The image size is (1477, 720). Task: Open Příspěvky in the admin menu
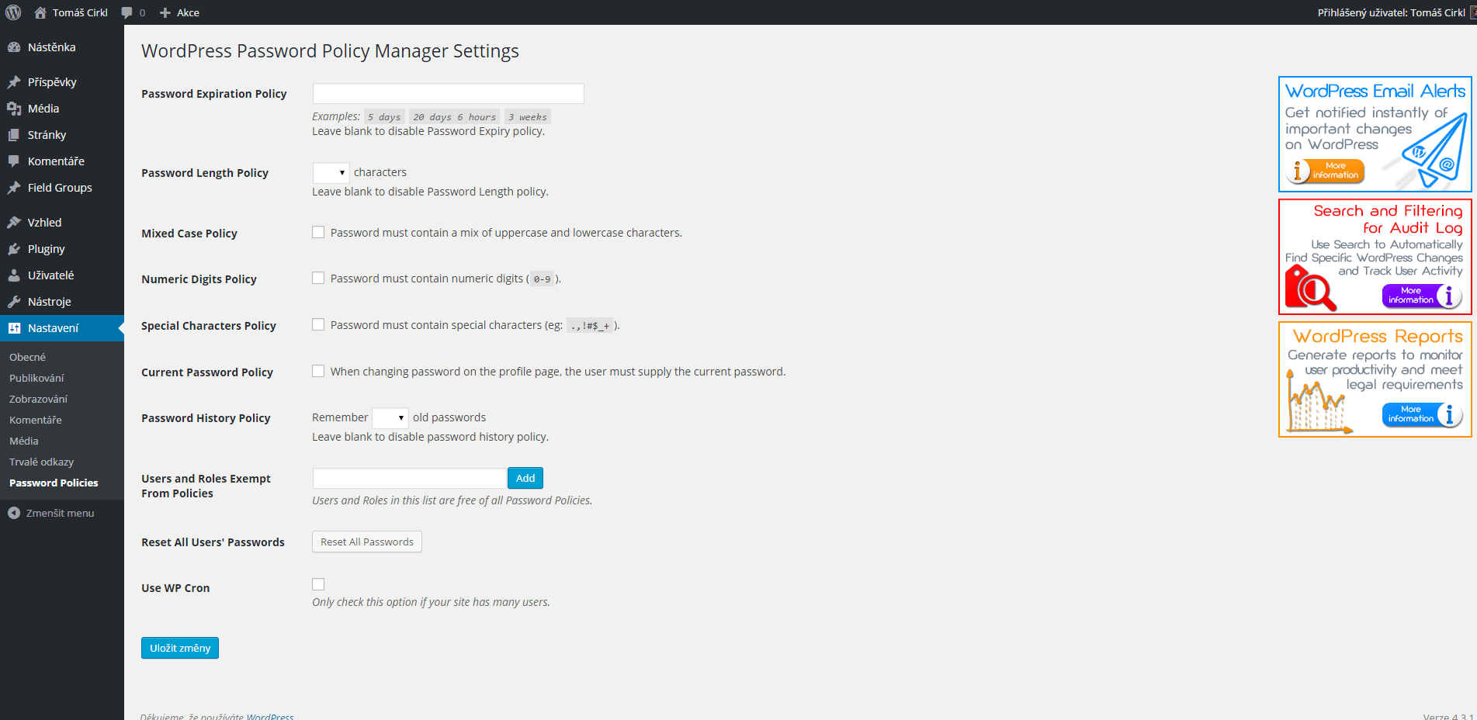(62, 82)
